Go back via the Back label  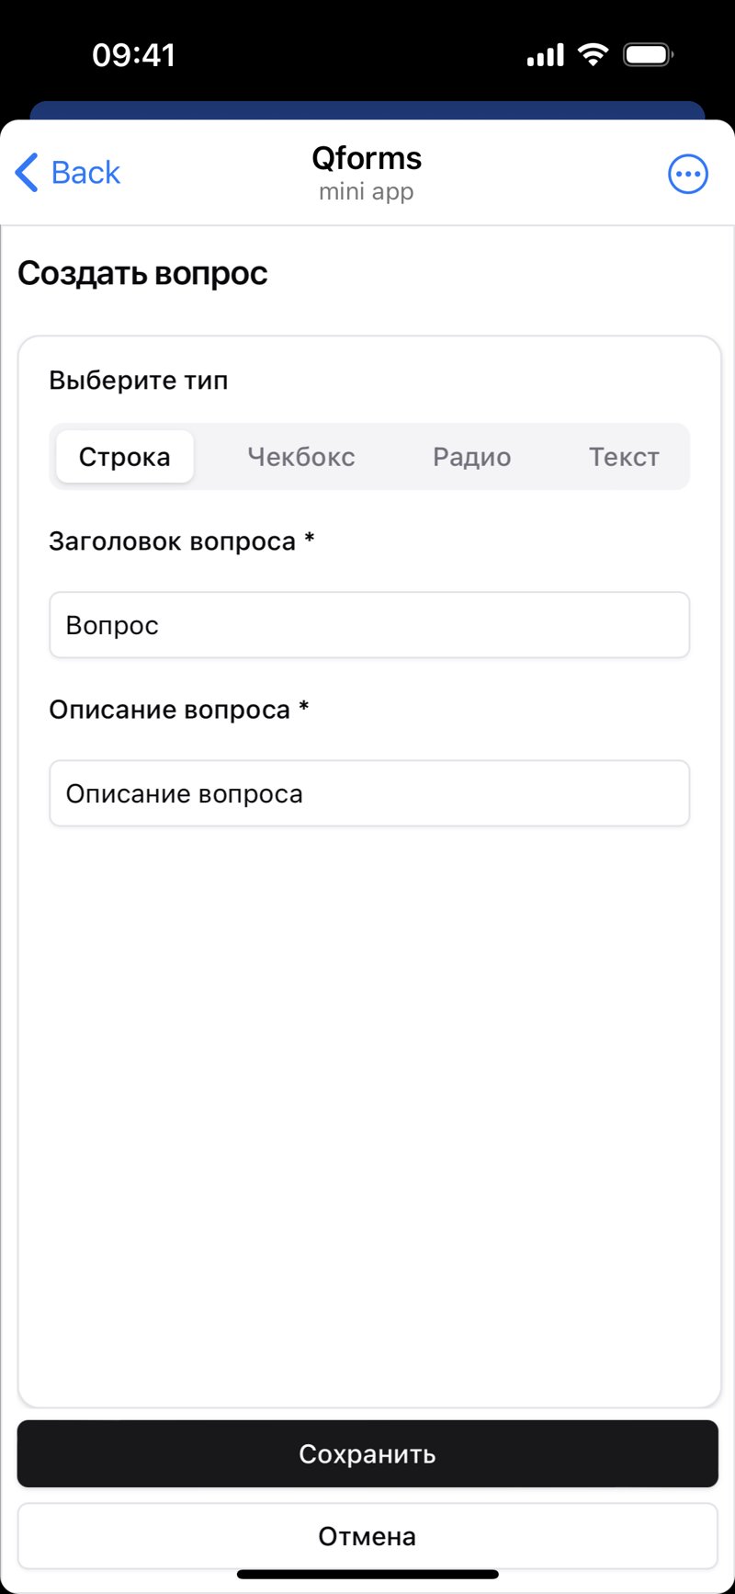85,173
